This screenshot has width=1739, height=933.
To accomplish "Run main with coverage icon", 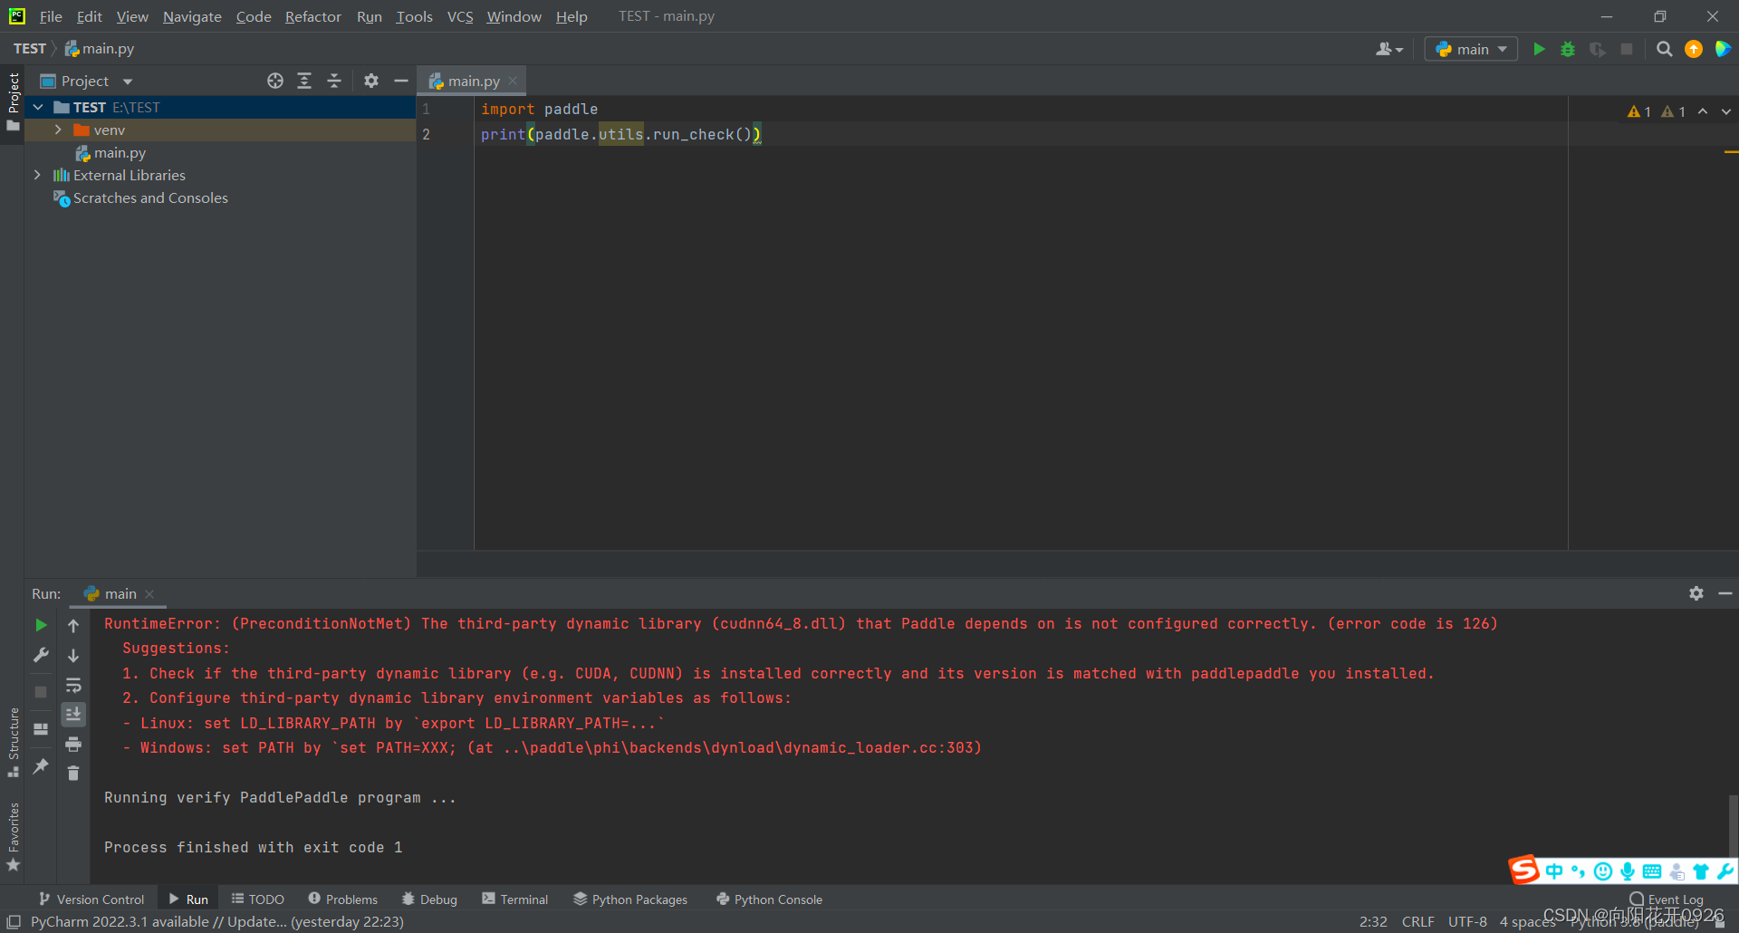I will [x=1598, y=49].
